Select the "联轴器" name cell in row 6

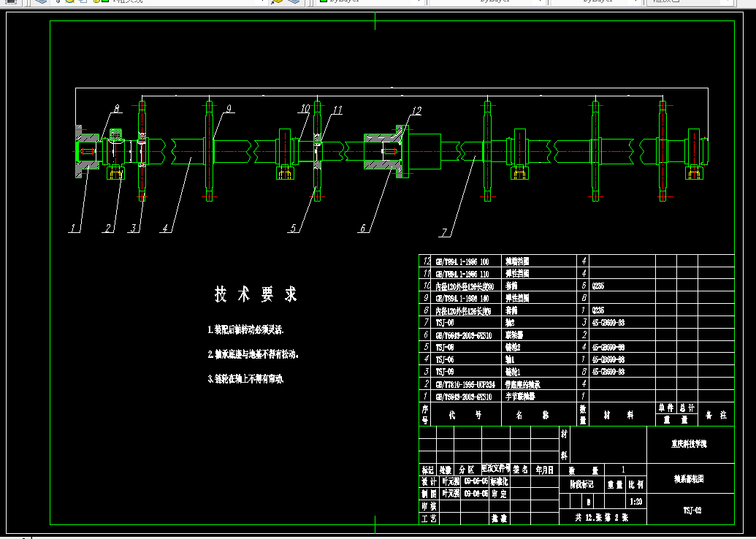pos(514,335)
